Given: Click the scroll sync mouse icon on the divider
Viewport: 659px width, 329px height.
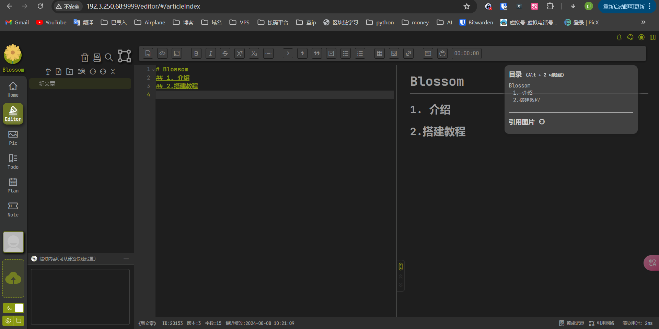Looking at the screenshot, I should click(x=401, y=266).
